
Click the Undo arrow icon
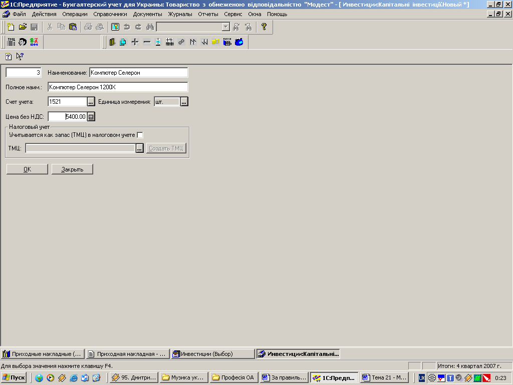click(127, 27)
